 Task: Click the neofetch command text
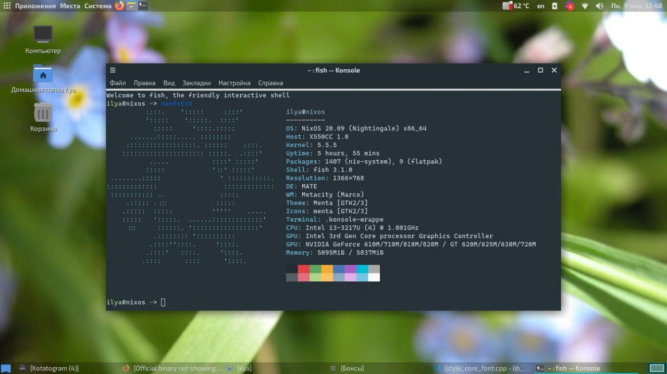pyautogui.click(x=177, y=104)
